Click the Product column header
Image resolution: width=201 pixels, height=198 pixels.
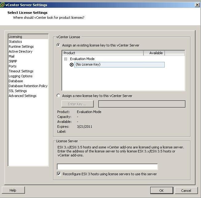pos(103,53)
